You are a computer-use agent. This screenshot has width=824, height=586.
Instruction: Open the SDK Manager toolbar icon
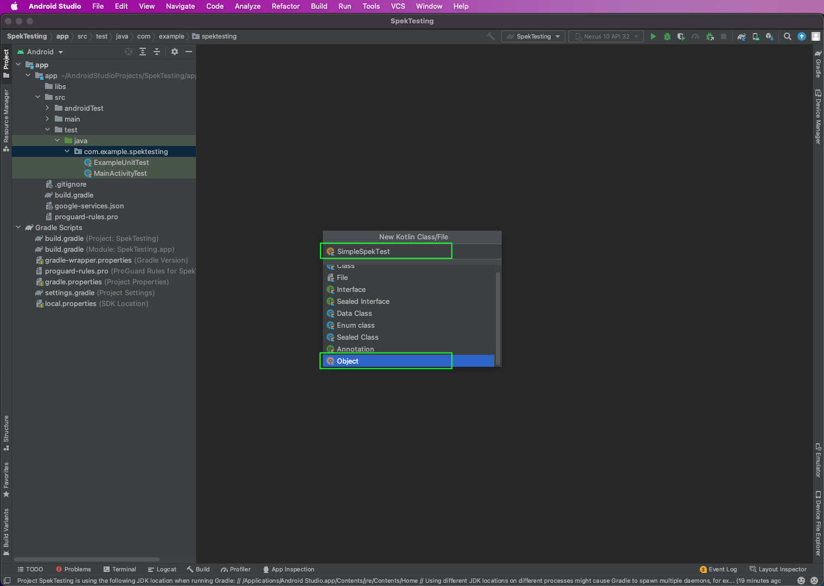point(769,36)
